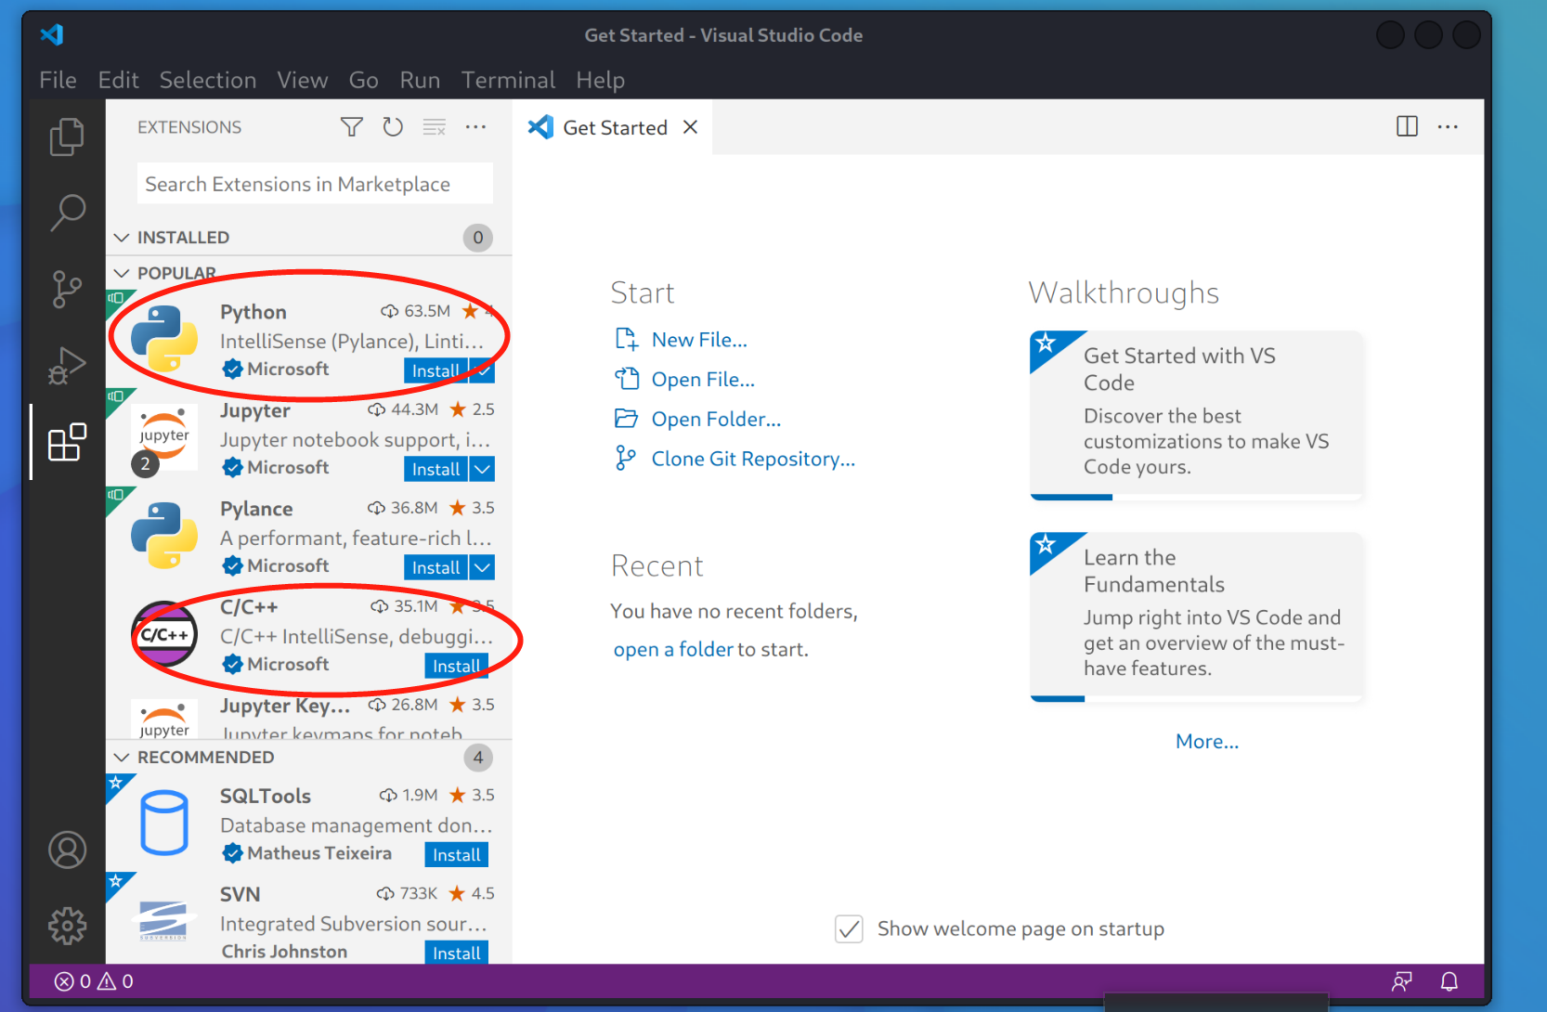This screenshot has height=1012, width=1547.
Task: Open Learn the Fundamentals walkthrough
Action: pyautogui.click(x=1196, y=616)
